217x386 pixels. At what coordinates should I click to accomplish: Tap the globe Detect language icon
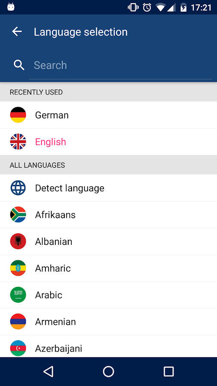pyautogui.click(x=18, y=188)
